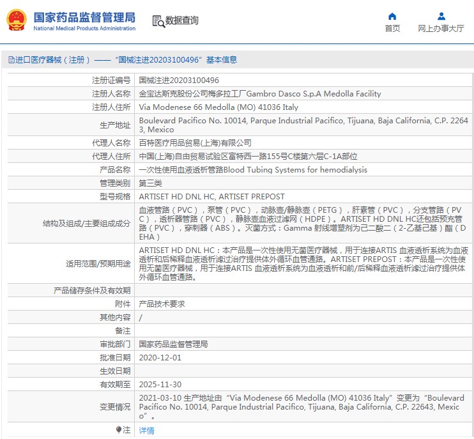474x439 pixels.
Task: Click the 其他内容 row label
Action: point(115,317)
